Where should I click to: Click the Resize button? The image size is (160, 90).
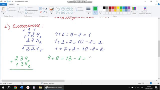pos(31,10)
